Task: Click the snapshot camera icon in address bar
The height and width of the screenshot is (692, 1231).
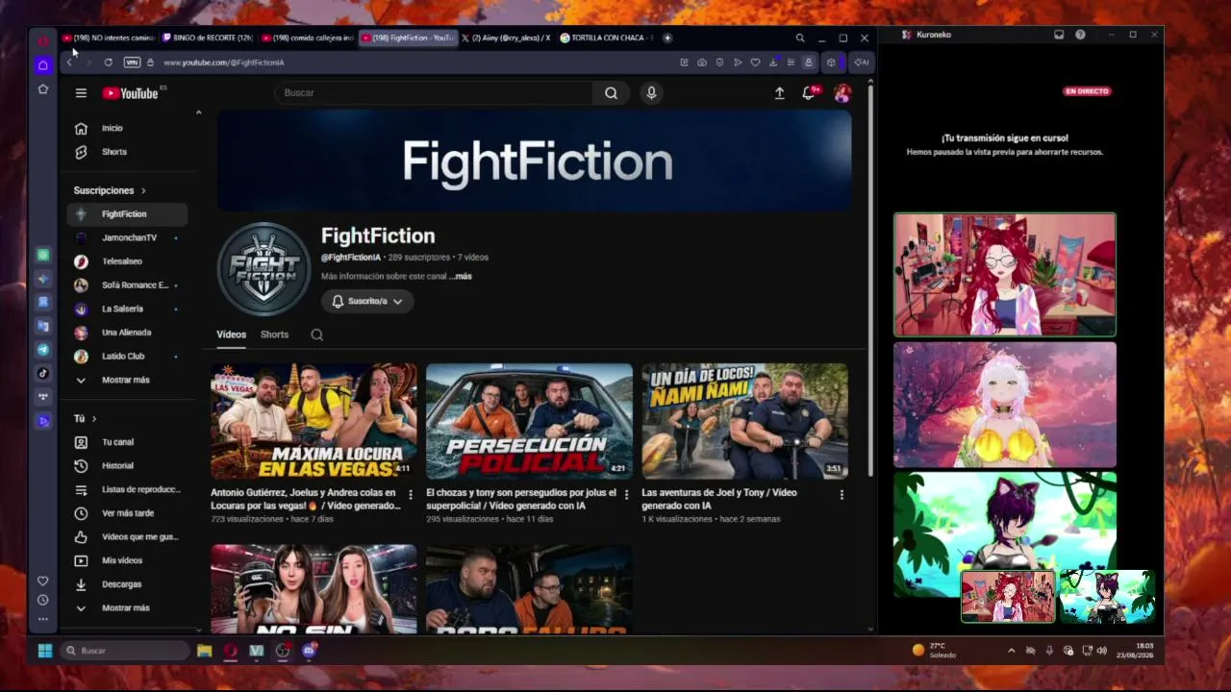Action: 702,62
